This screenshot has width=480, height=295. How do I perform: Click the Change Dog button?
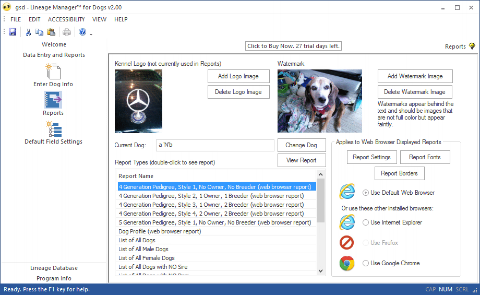coord(302,145)
